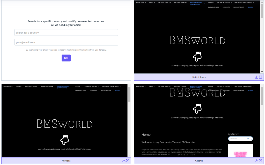
Task: Click the scrollbar thumb in United States preview
Action: point(262,11)
